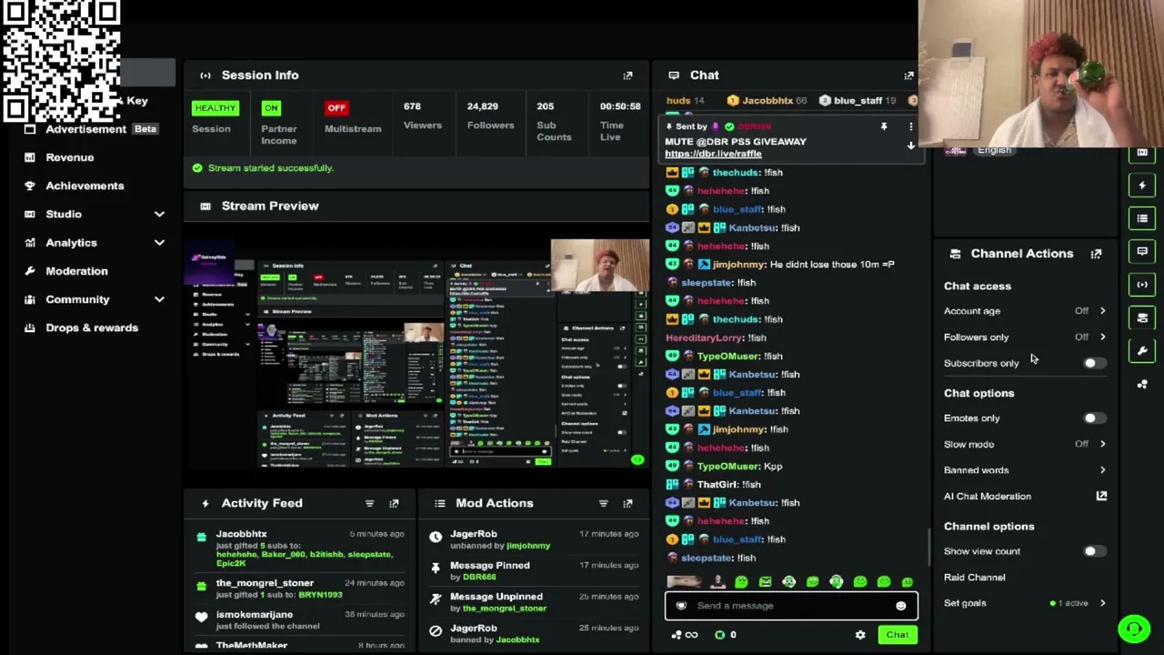Toggle Show view count
1164x655 pixels.
tap(1094, 551)
